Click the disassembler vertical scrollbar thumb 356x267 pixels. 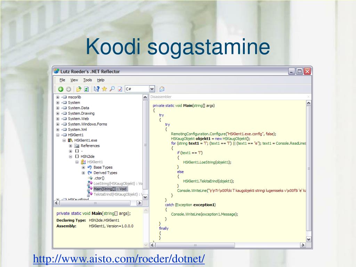pos(309,169)
